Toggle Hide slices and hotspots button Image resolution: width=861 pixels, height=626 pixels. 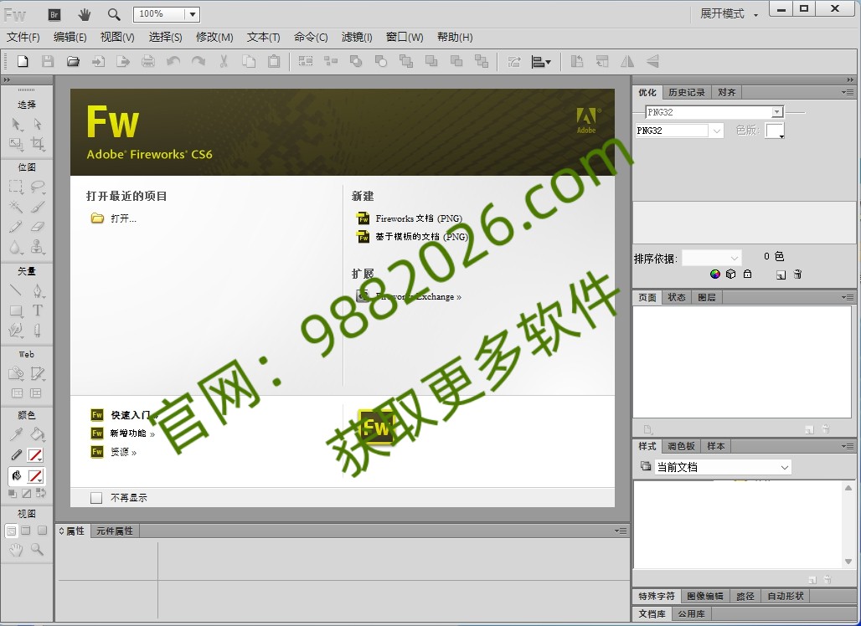17,393
